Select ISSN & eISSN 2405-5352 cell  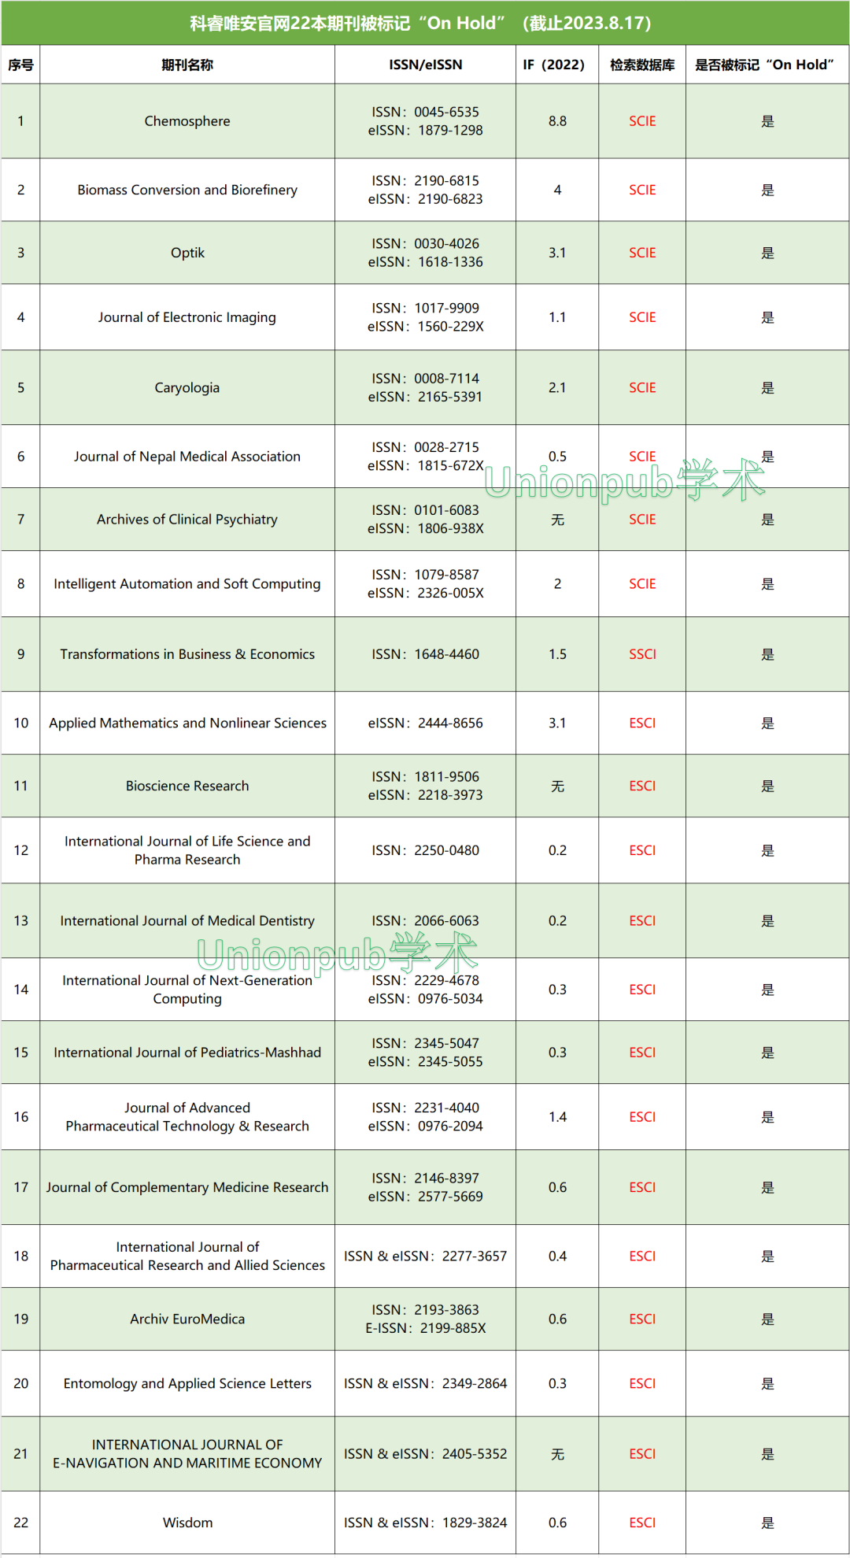point(426,1454)
